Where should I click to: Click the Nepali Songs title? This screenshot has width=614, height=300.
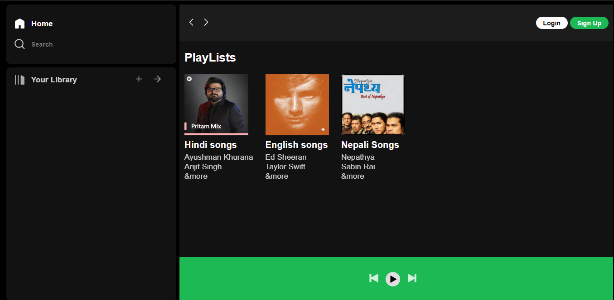370,145
